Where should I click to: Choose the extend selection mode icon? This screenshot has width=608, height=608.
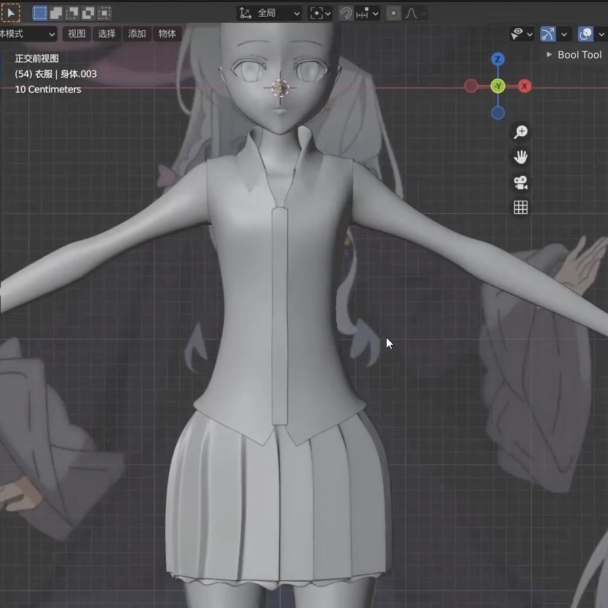pos(56,13)
